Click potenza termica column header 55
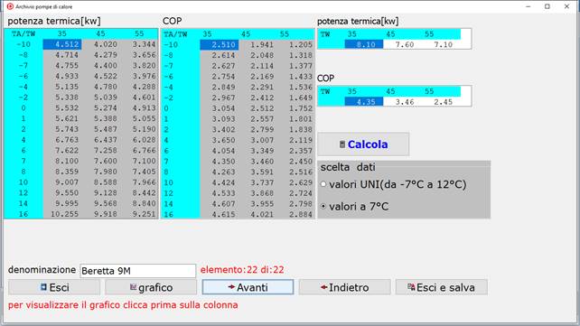580x326 pixels. pyautogui.click(x=139, y=33)
